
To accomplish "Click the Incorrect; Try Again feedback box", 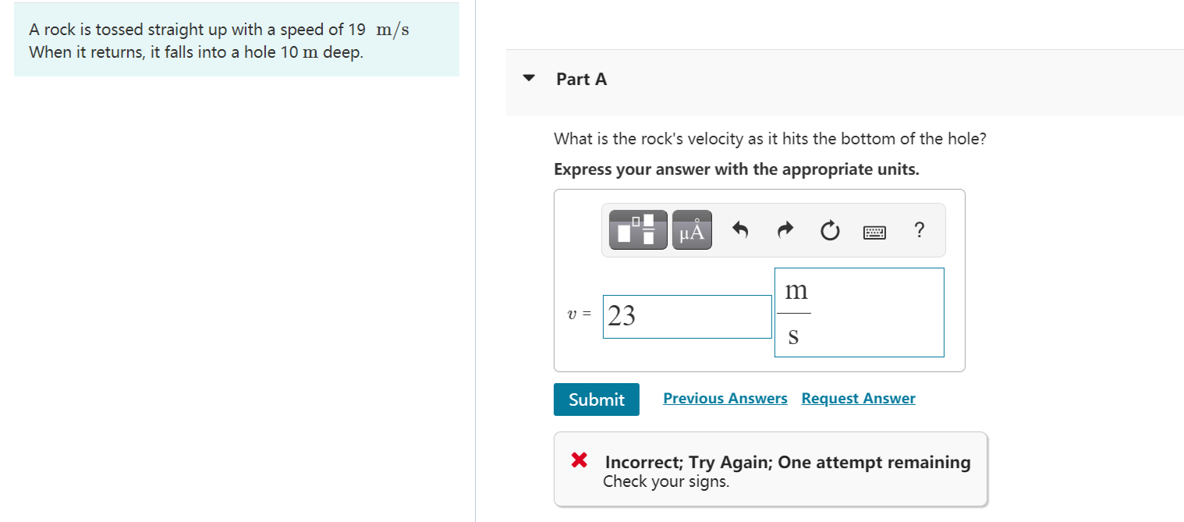I will pos(771,468).
